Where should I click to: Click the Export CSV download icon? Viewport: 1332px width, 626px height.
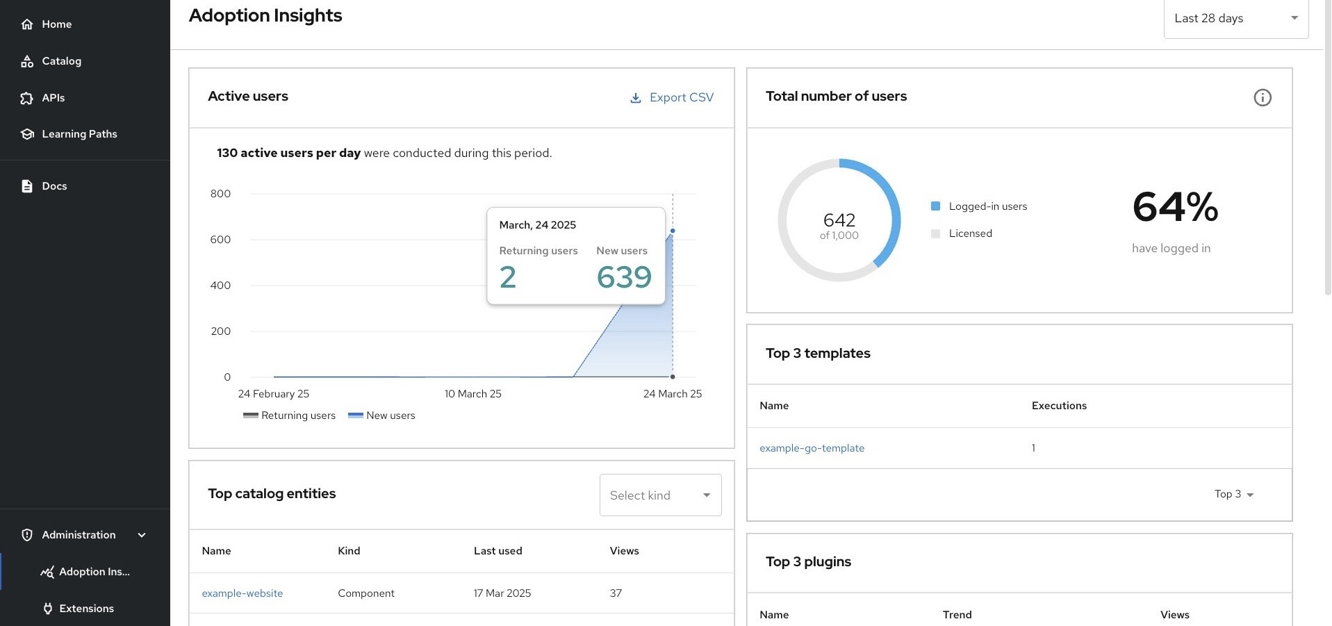[x=634, y=97]
